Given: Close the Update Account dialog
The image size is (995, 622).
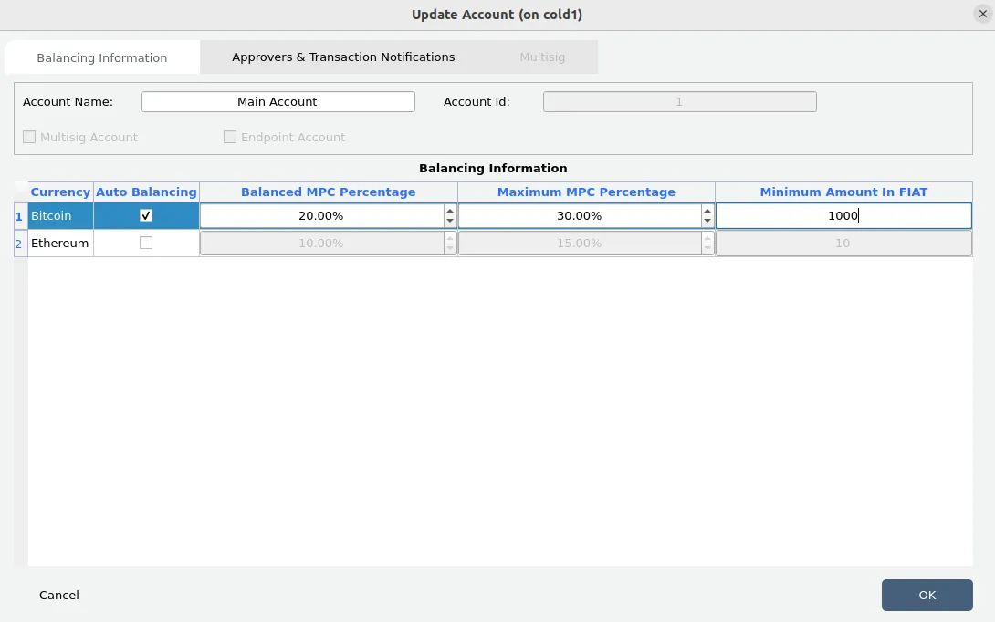Looking at the screenshot, I should [x=982, y=14].
